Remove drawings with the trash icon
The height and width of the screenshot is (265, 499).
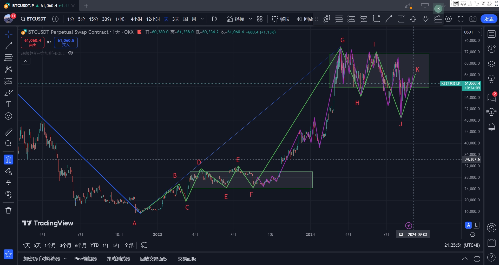8,210
